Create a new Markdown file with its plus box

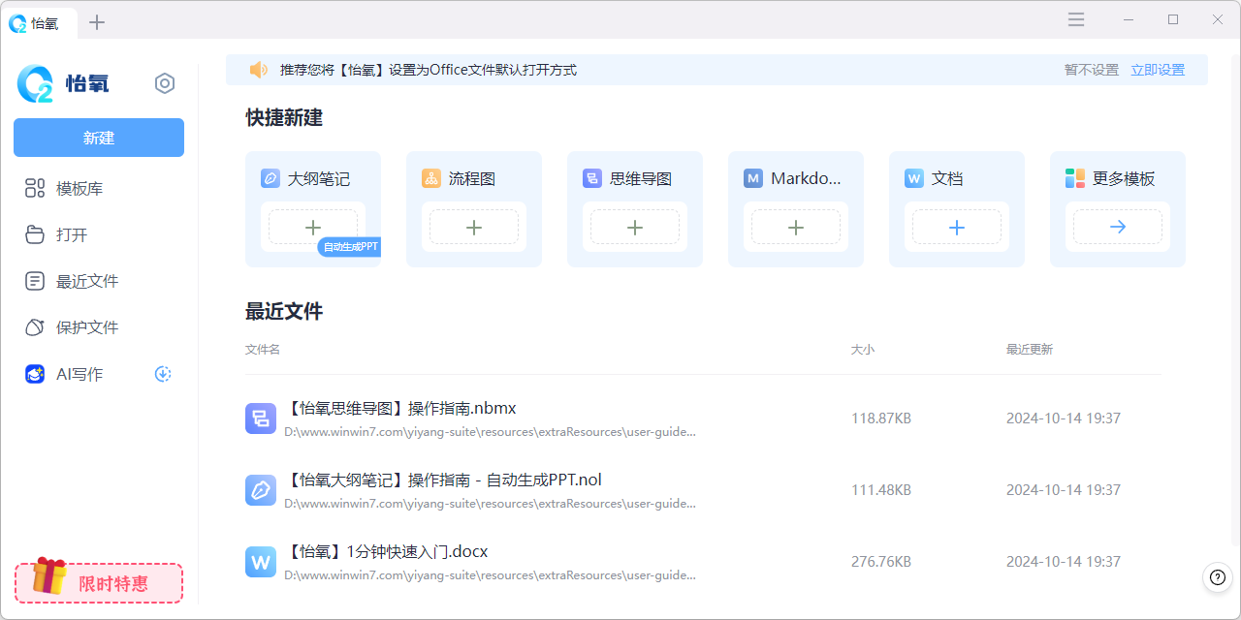(796, 227)
